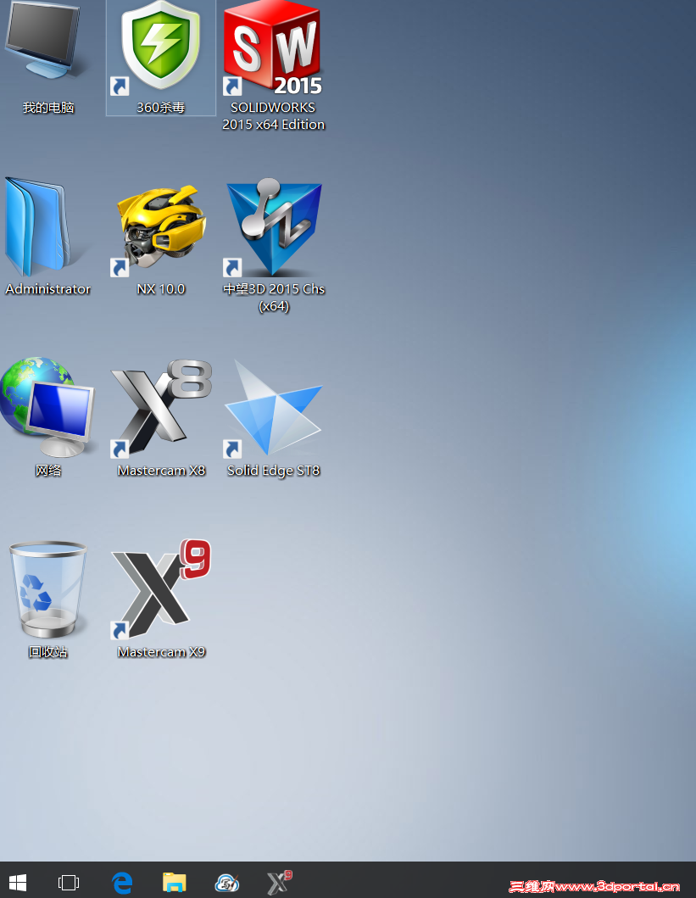Click the Mastercam X9 taskbar icon
This screenshot has height=898, width=696.
pyautogui.click(x=279, y=883)
